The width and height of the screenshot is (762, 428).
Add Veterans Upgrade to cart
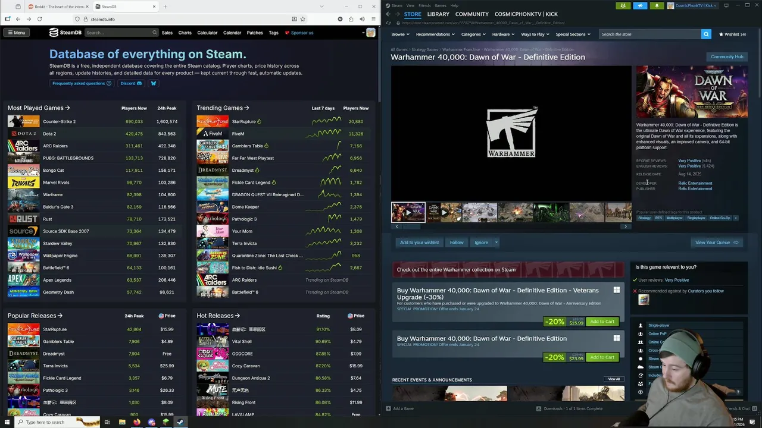coord(602,322)
